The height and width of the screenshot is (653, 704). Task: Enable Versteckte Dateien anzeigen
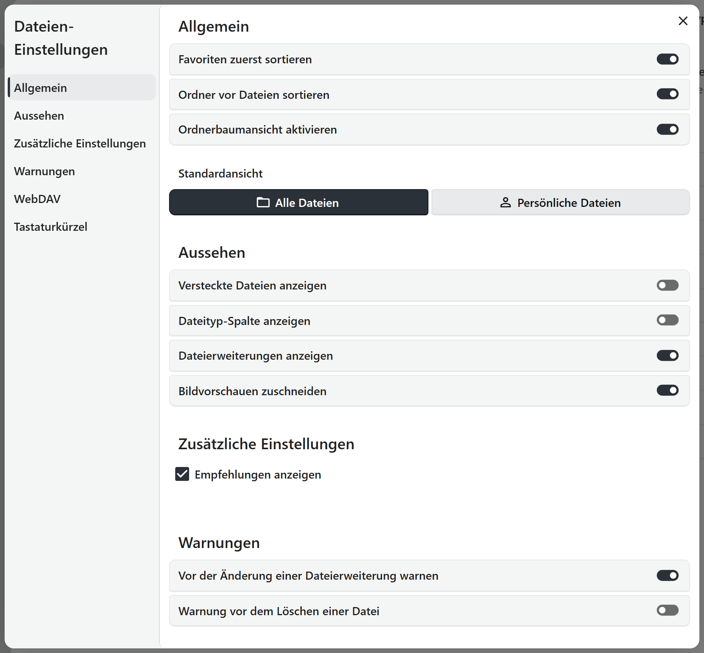[x=667, y=285]
